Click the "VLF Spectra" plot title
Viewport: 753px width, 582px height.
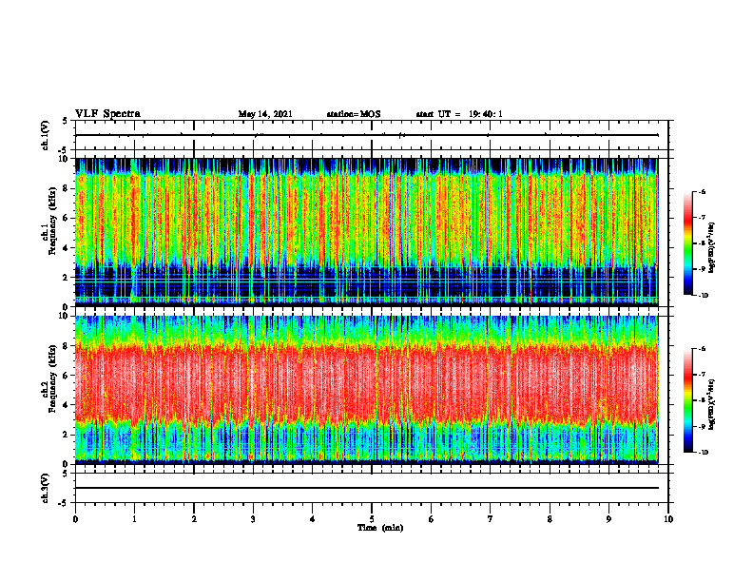[x=107, y=114]
